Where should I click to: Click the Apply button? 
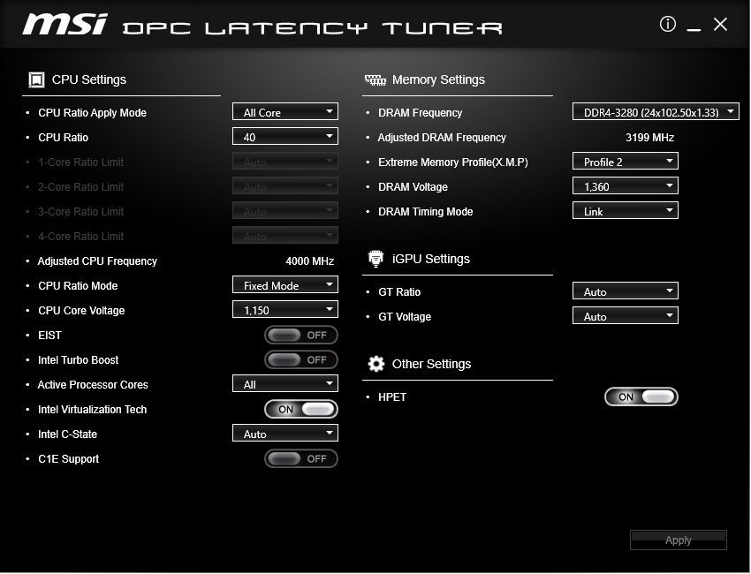(x=679, y=540)
